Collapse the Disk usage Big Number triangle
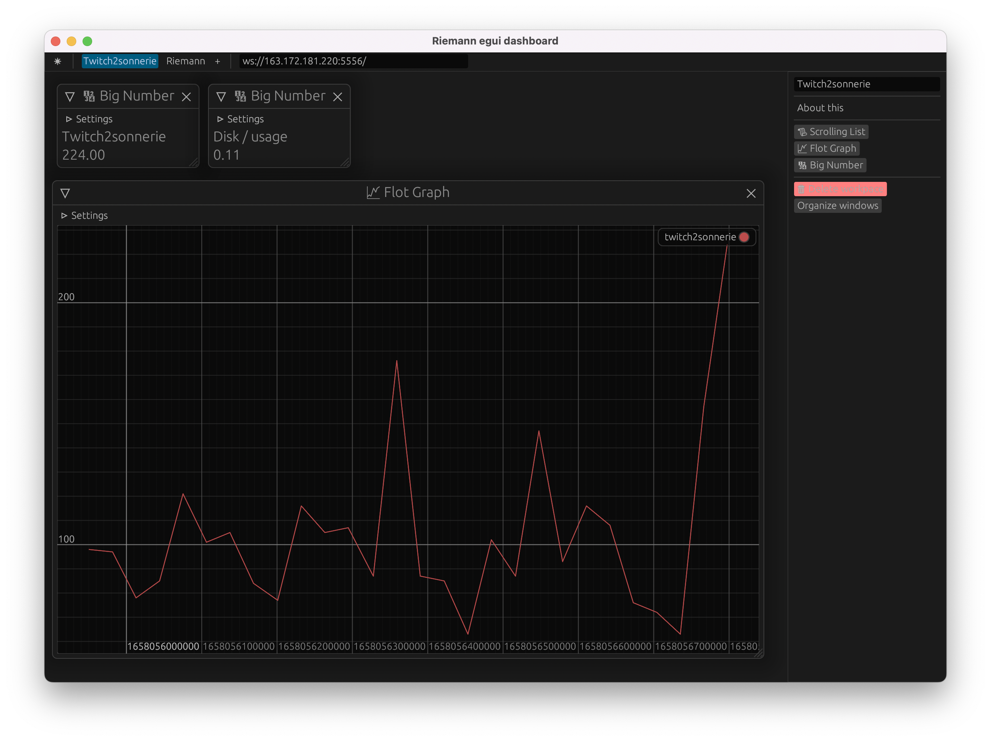Screen dimensions: 991x741 pyautogui.click(x=221, y=96)
